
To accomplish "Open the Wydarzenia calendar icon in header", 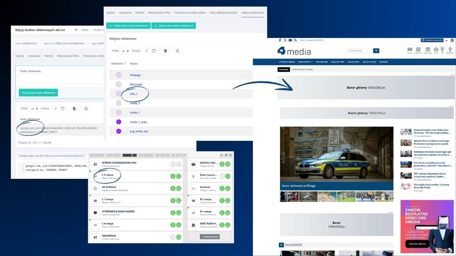I will point(418,50).
